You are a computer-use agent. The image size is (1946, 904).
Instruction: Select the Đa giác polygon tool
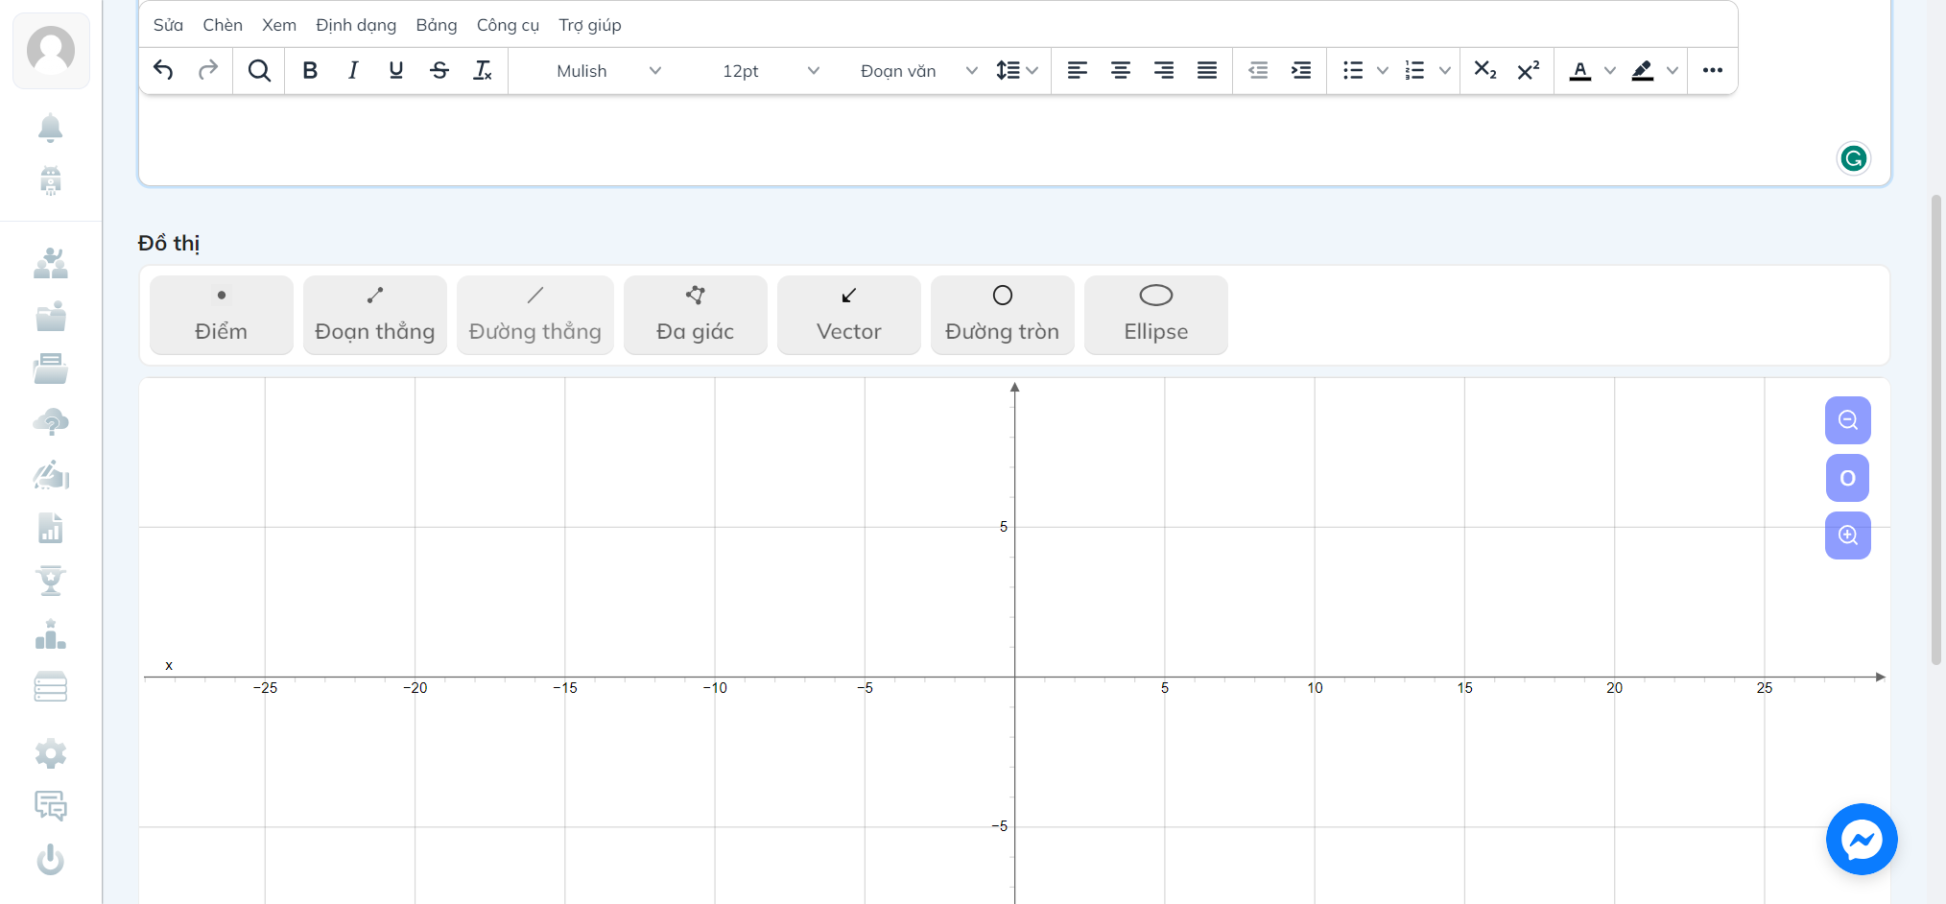(696, 315)
